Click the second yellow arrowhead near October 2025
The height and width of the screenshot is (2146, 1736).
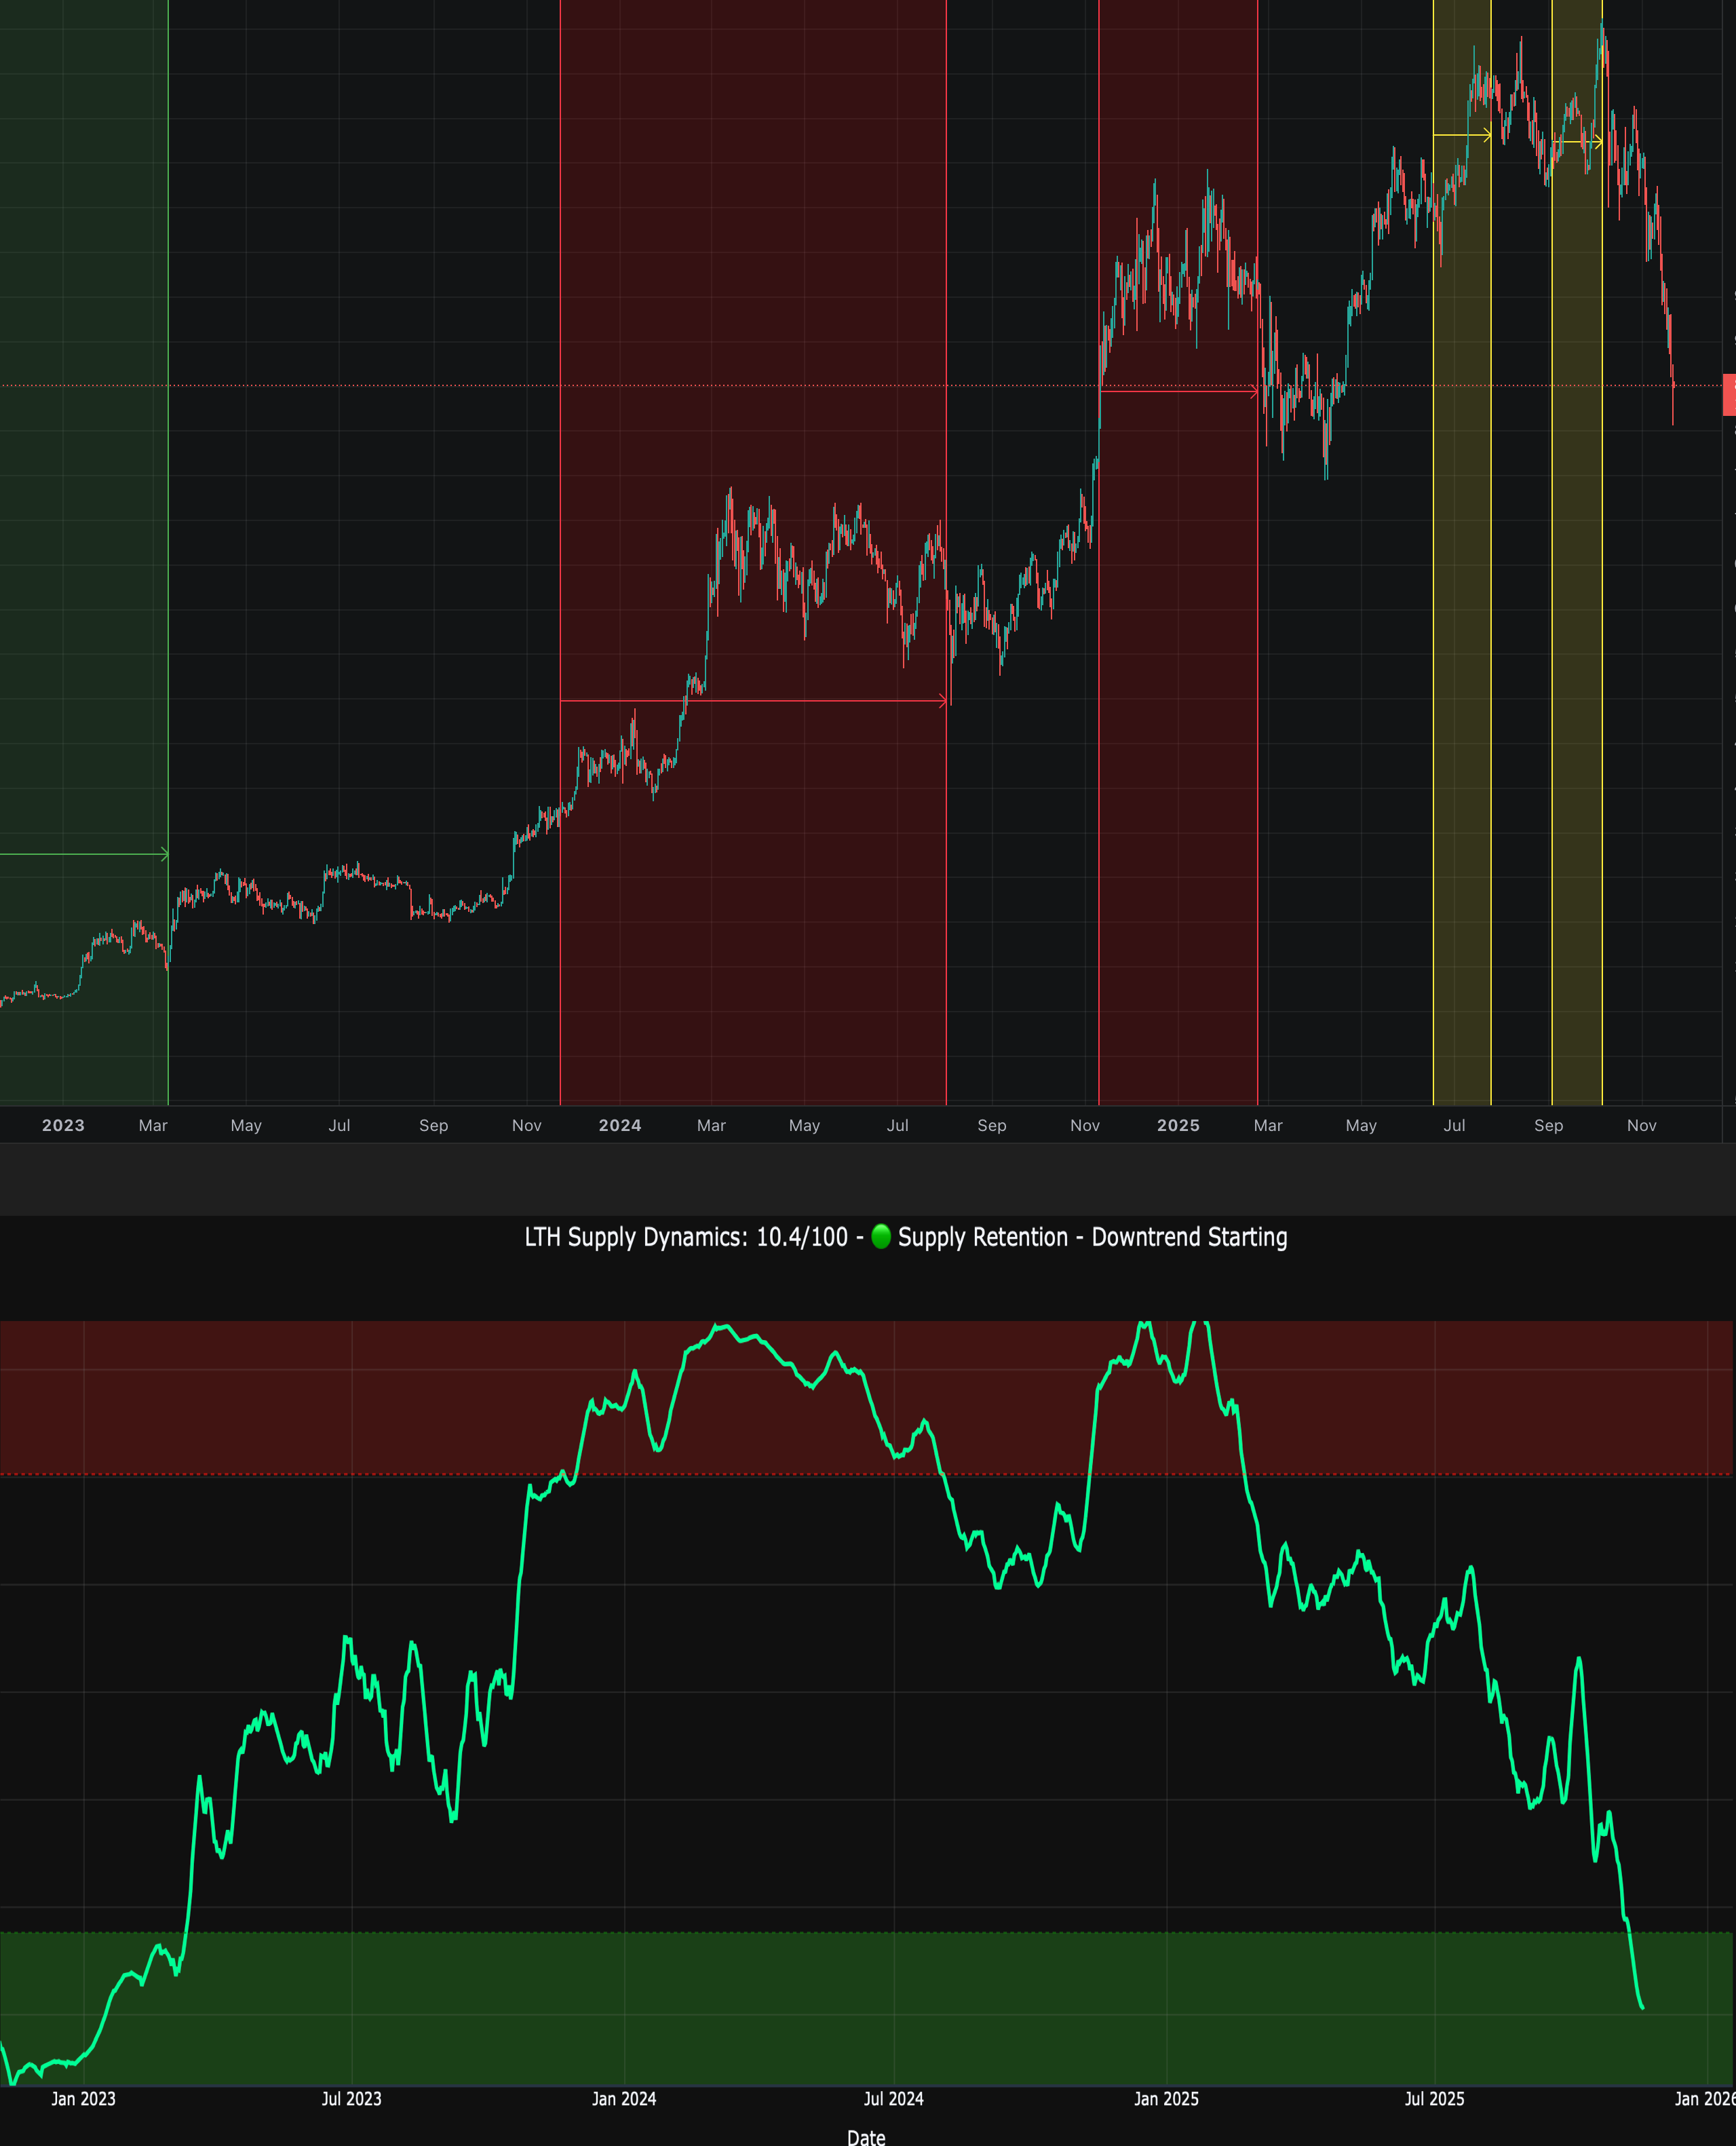[x=1598, y=142]
